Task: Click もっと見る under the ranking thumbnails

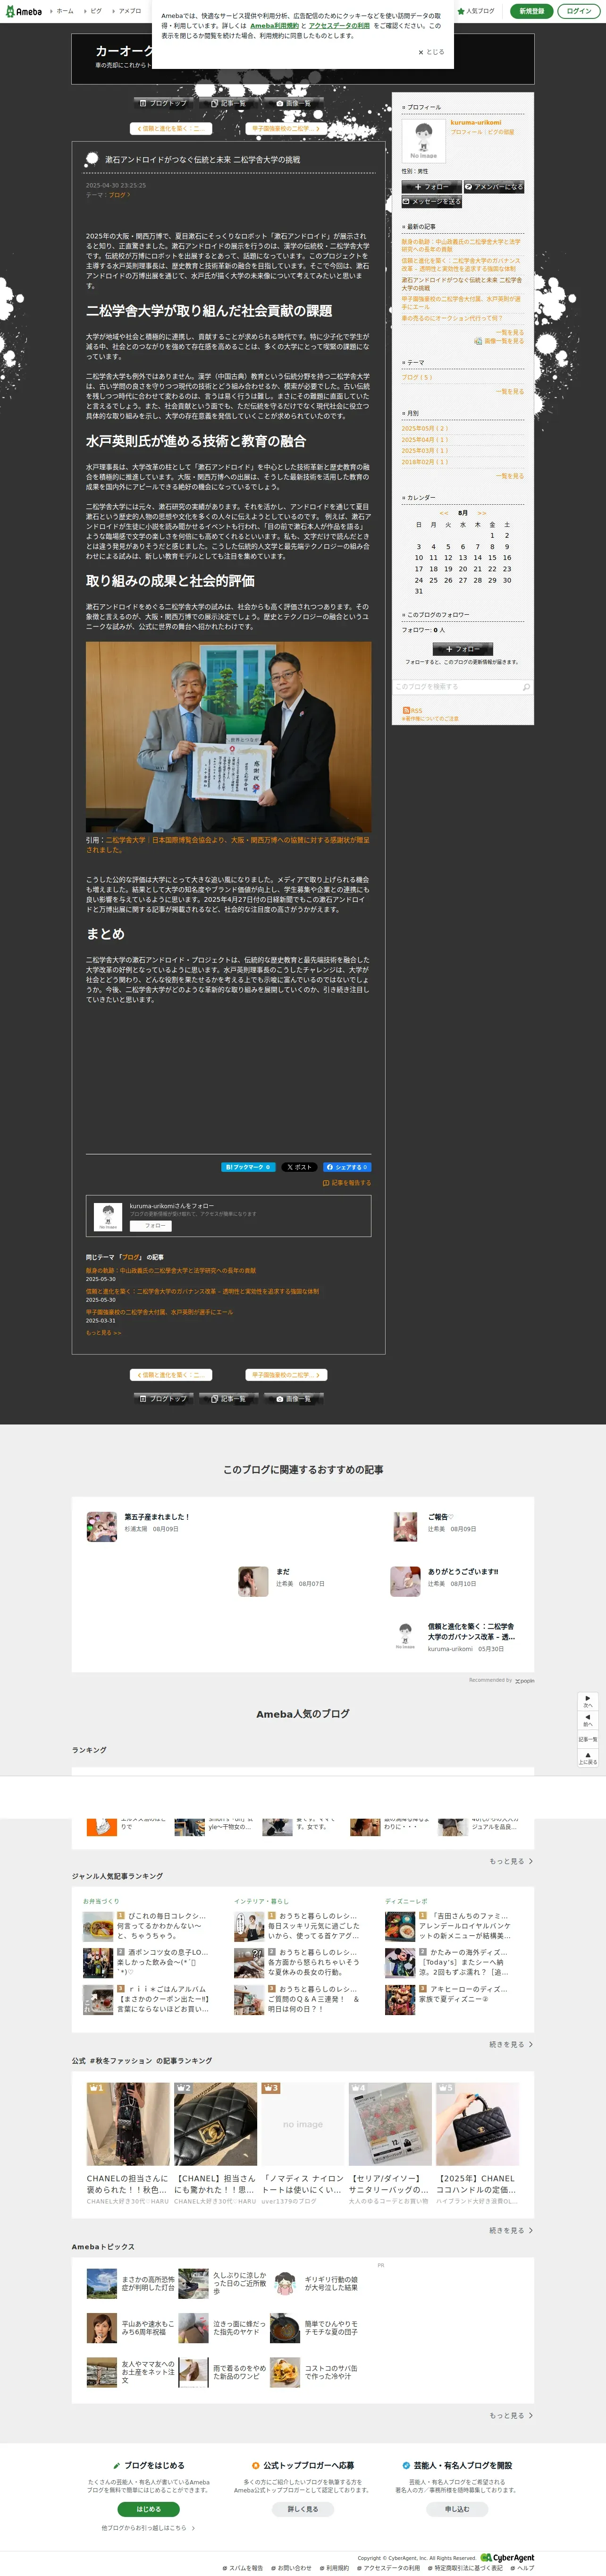Action: coord(510,1861)
